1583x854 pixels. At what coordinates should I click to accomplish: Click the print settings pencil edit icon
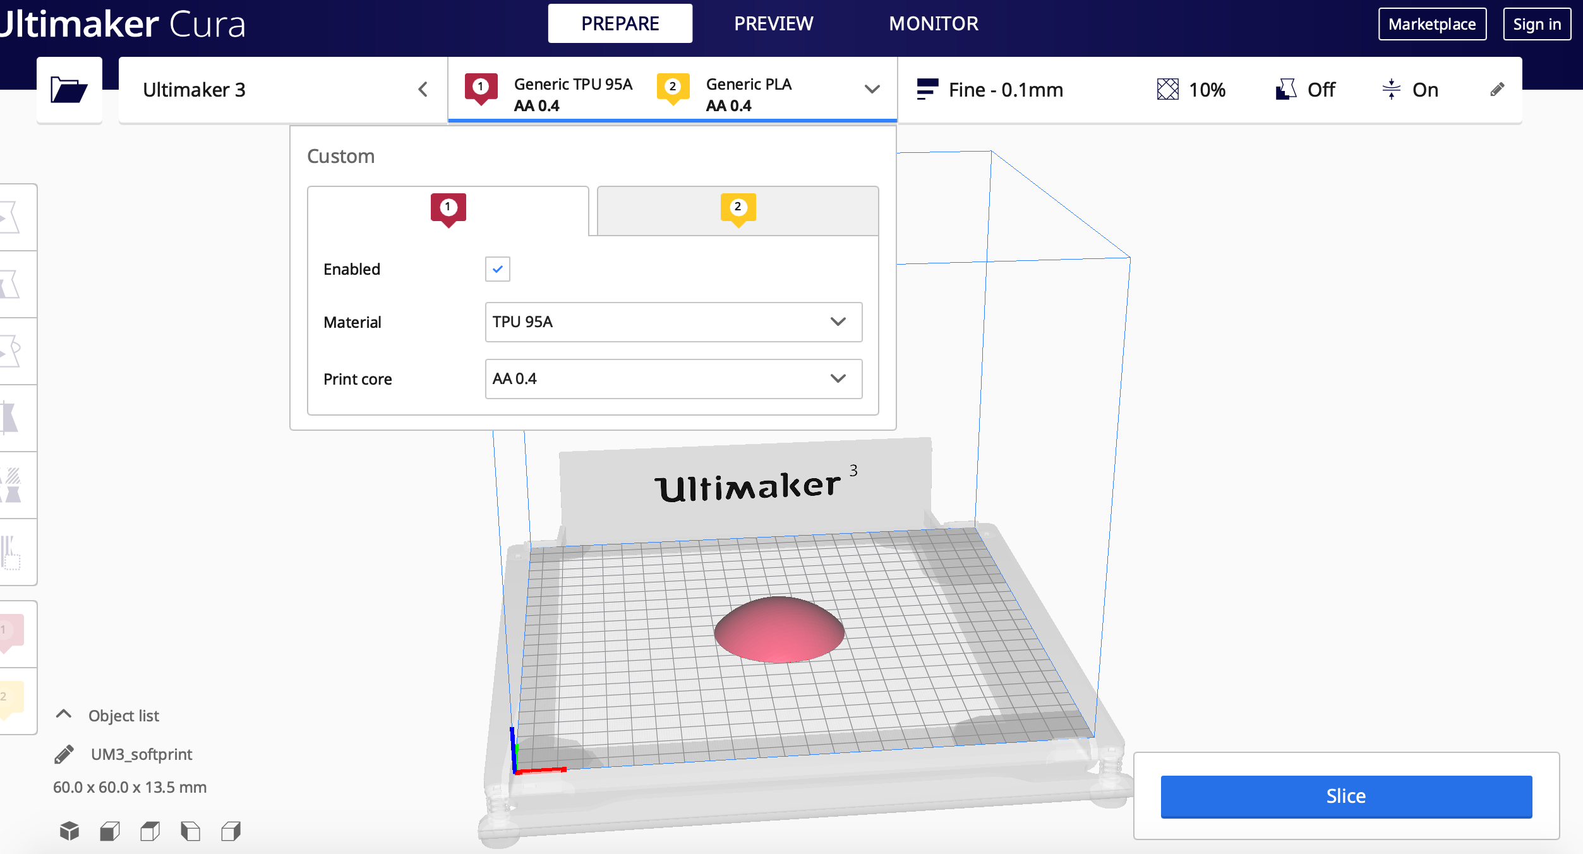click(x=1497, y=90)
